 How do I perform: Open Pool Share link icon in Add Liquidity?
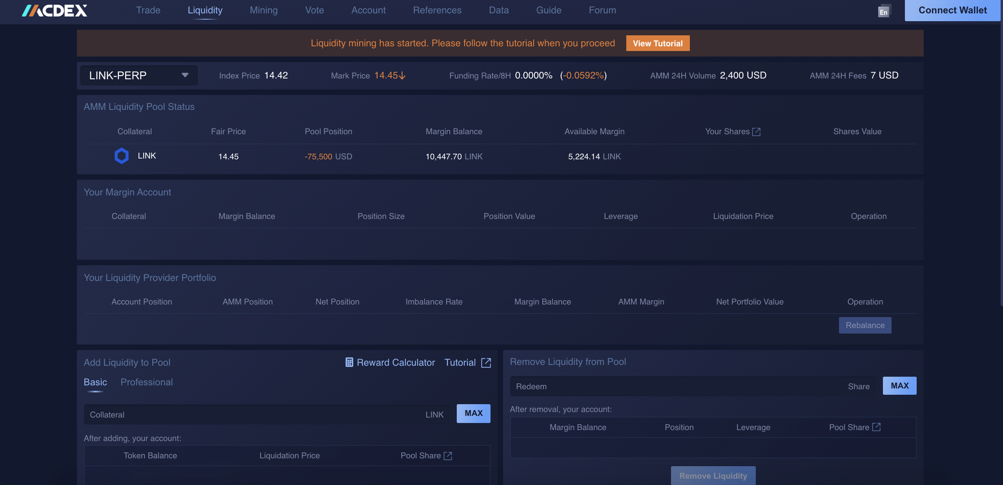448,456
